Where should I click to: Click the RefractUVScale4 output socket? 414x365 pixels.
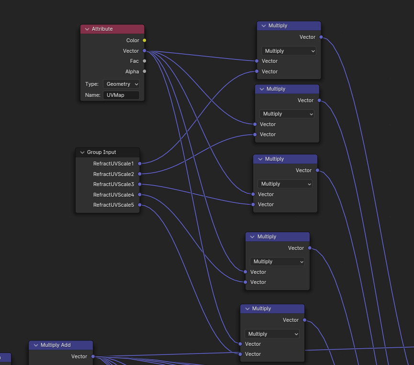tap(140, 195)
